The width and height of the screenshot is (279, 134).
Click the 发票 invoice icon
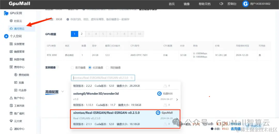tap(16, 82)
